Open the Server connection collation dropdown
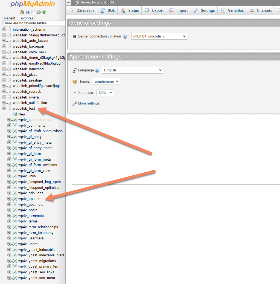280x284 pixels. (159, 36)
